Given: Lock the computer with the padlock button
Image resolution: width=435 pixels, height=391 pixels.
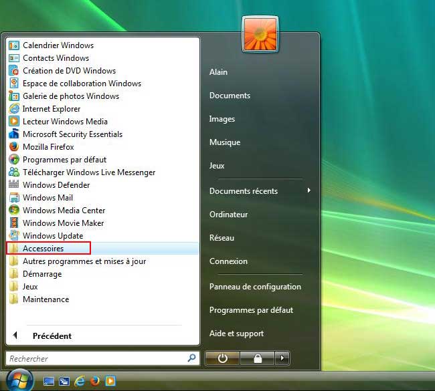Looking at the screenshot, I should 257,358.
